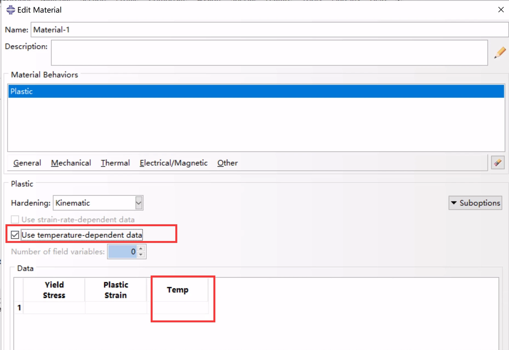509x350 pixels.
Task: Click the Plastic Strain column header
Action: coord(116,290)
